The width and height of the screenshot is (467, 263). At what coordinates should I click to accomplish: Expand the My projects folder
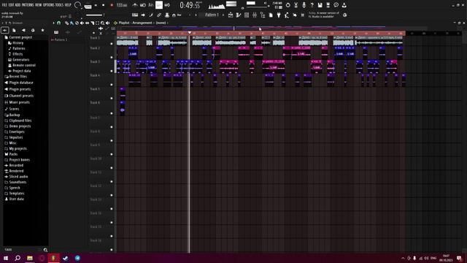click(15, 148)
